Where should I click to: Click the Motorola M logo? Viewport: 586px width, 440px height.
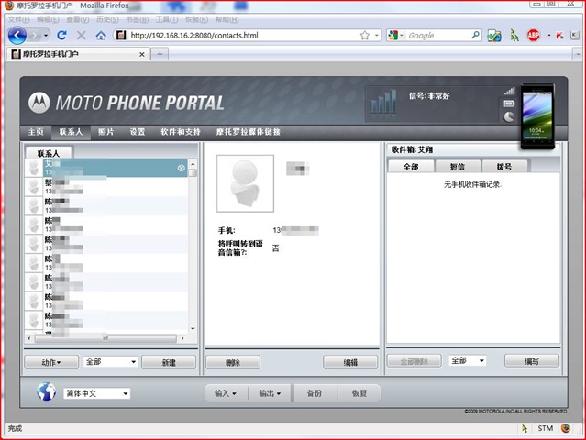tap(39, 103)
